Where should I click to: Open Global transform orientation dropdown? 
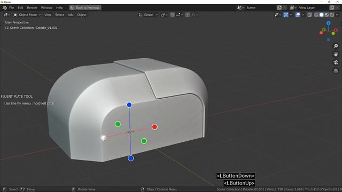pos(148,15)
